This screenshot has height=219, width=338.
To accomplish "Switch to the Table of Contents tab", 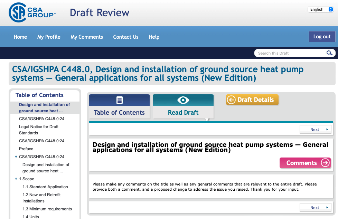I will (x=119, y=106).
